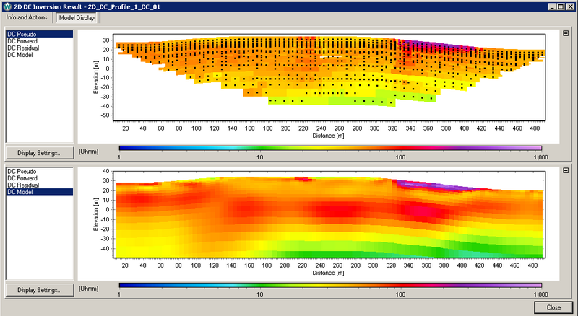Viewport: 578px width, 316px height.
Task: Click the application icon in the title bar
Action: tap(8, 6)
